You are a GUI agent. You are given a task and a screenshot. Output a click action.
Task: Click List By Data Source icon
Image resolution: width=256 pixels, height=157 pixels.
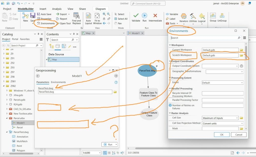coord(58,46)
